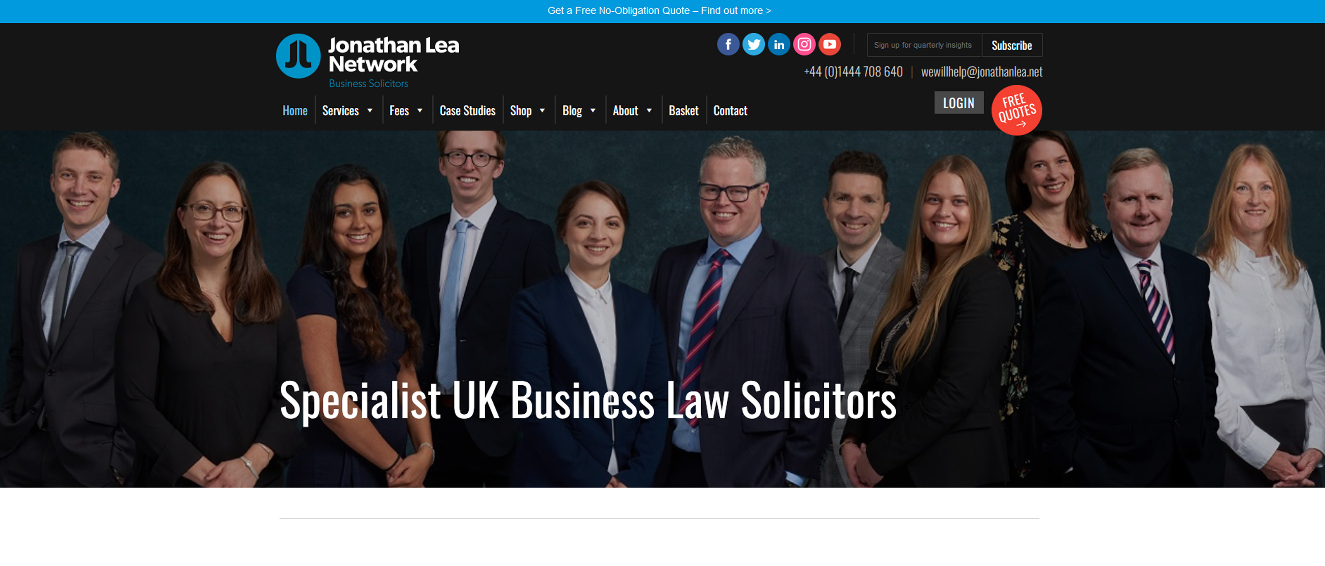Image resolution: width=1325 pixels, height=566 pixels.
Task: Open the Basket menu item
Action: point(683,110)
